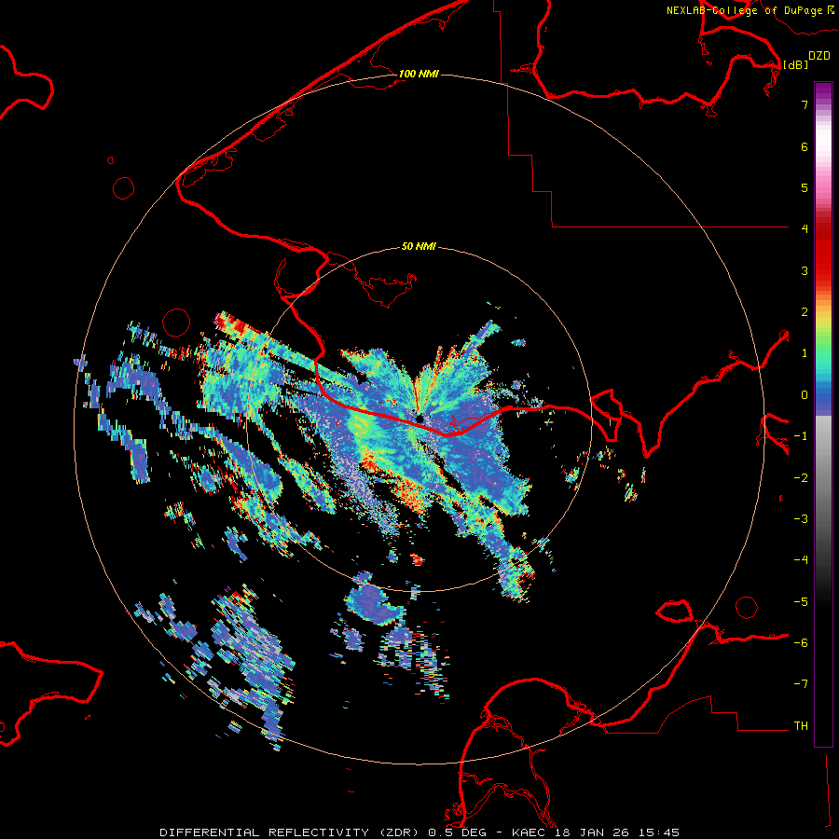
Task: Click the -5 dB label on the color scale
Action: tap(801, 602)
